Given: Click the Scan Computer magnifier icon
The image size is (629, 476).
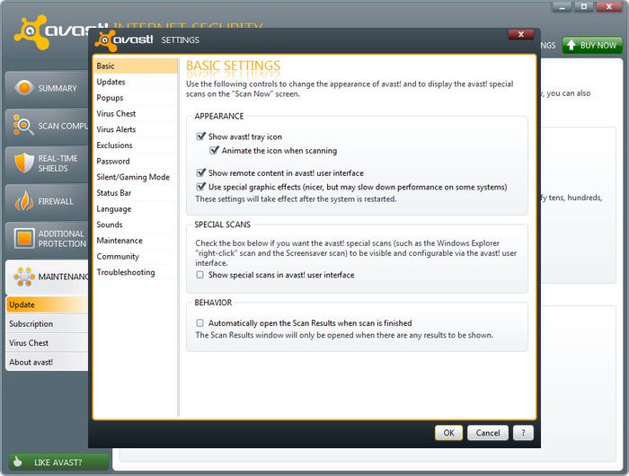Looking at the screenshot, I should [x=24, y=126].
